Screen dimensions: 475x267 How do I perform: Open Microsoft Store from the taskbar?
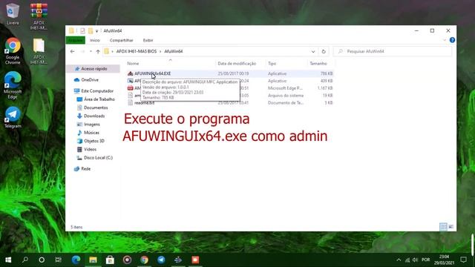point(110,260)
